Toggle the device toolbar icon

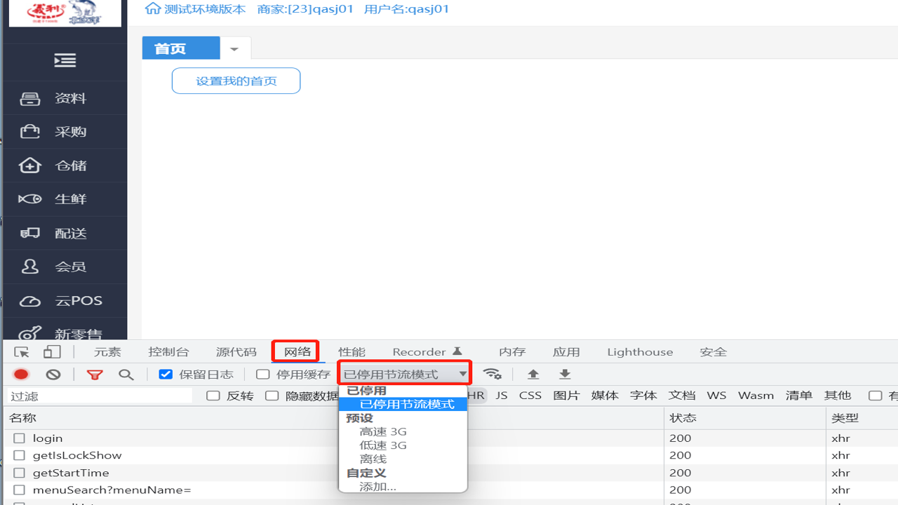point(52,352)
